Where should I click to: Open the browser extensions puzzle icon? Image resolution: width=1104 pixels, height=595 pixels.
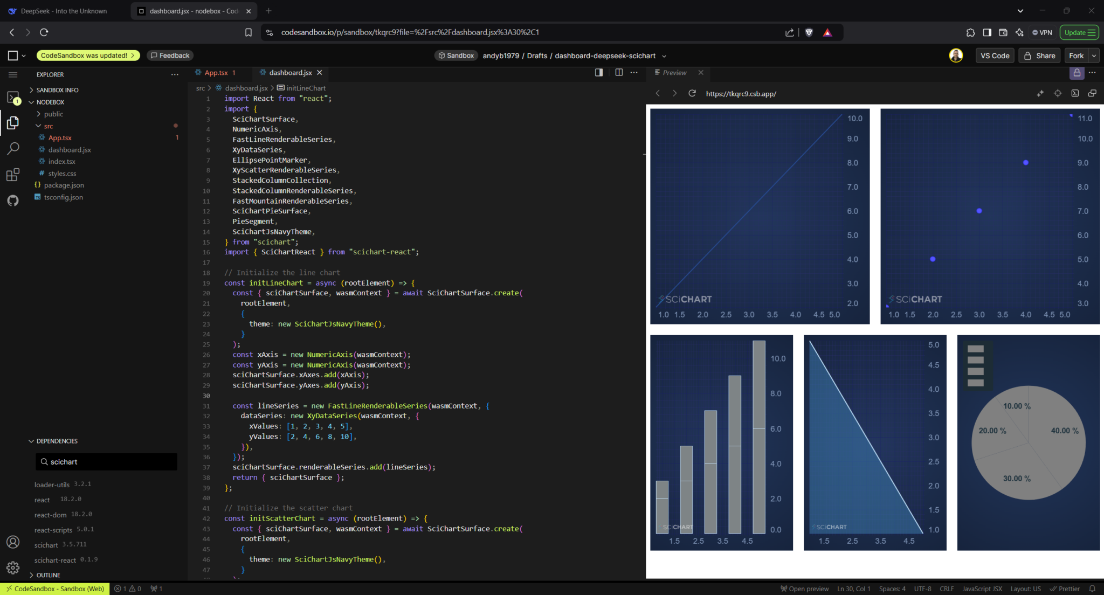point(970,32)
